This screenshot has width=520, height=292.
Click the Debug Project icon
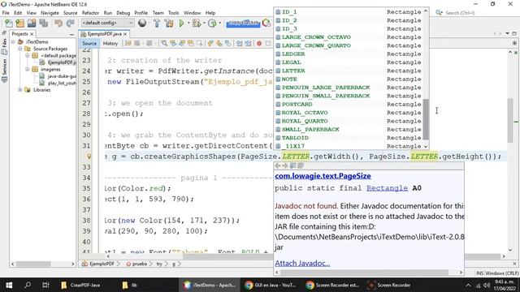(197, 24)
